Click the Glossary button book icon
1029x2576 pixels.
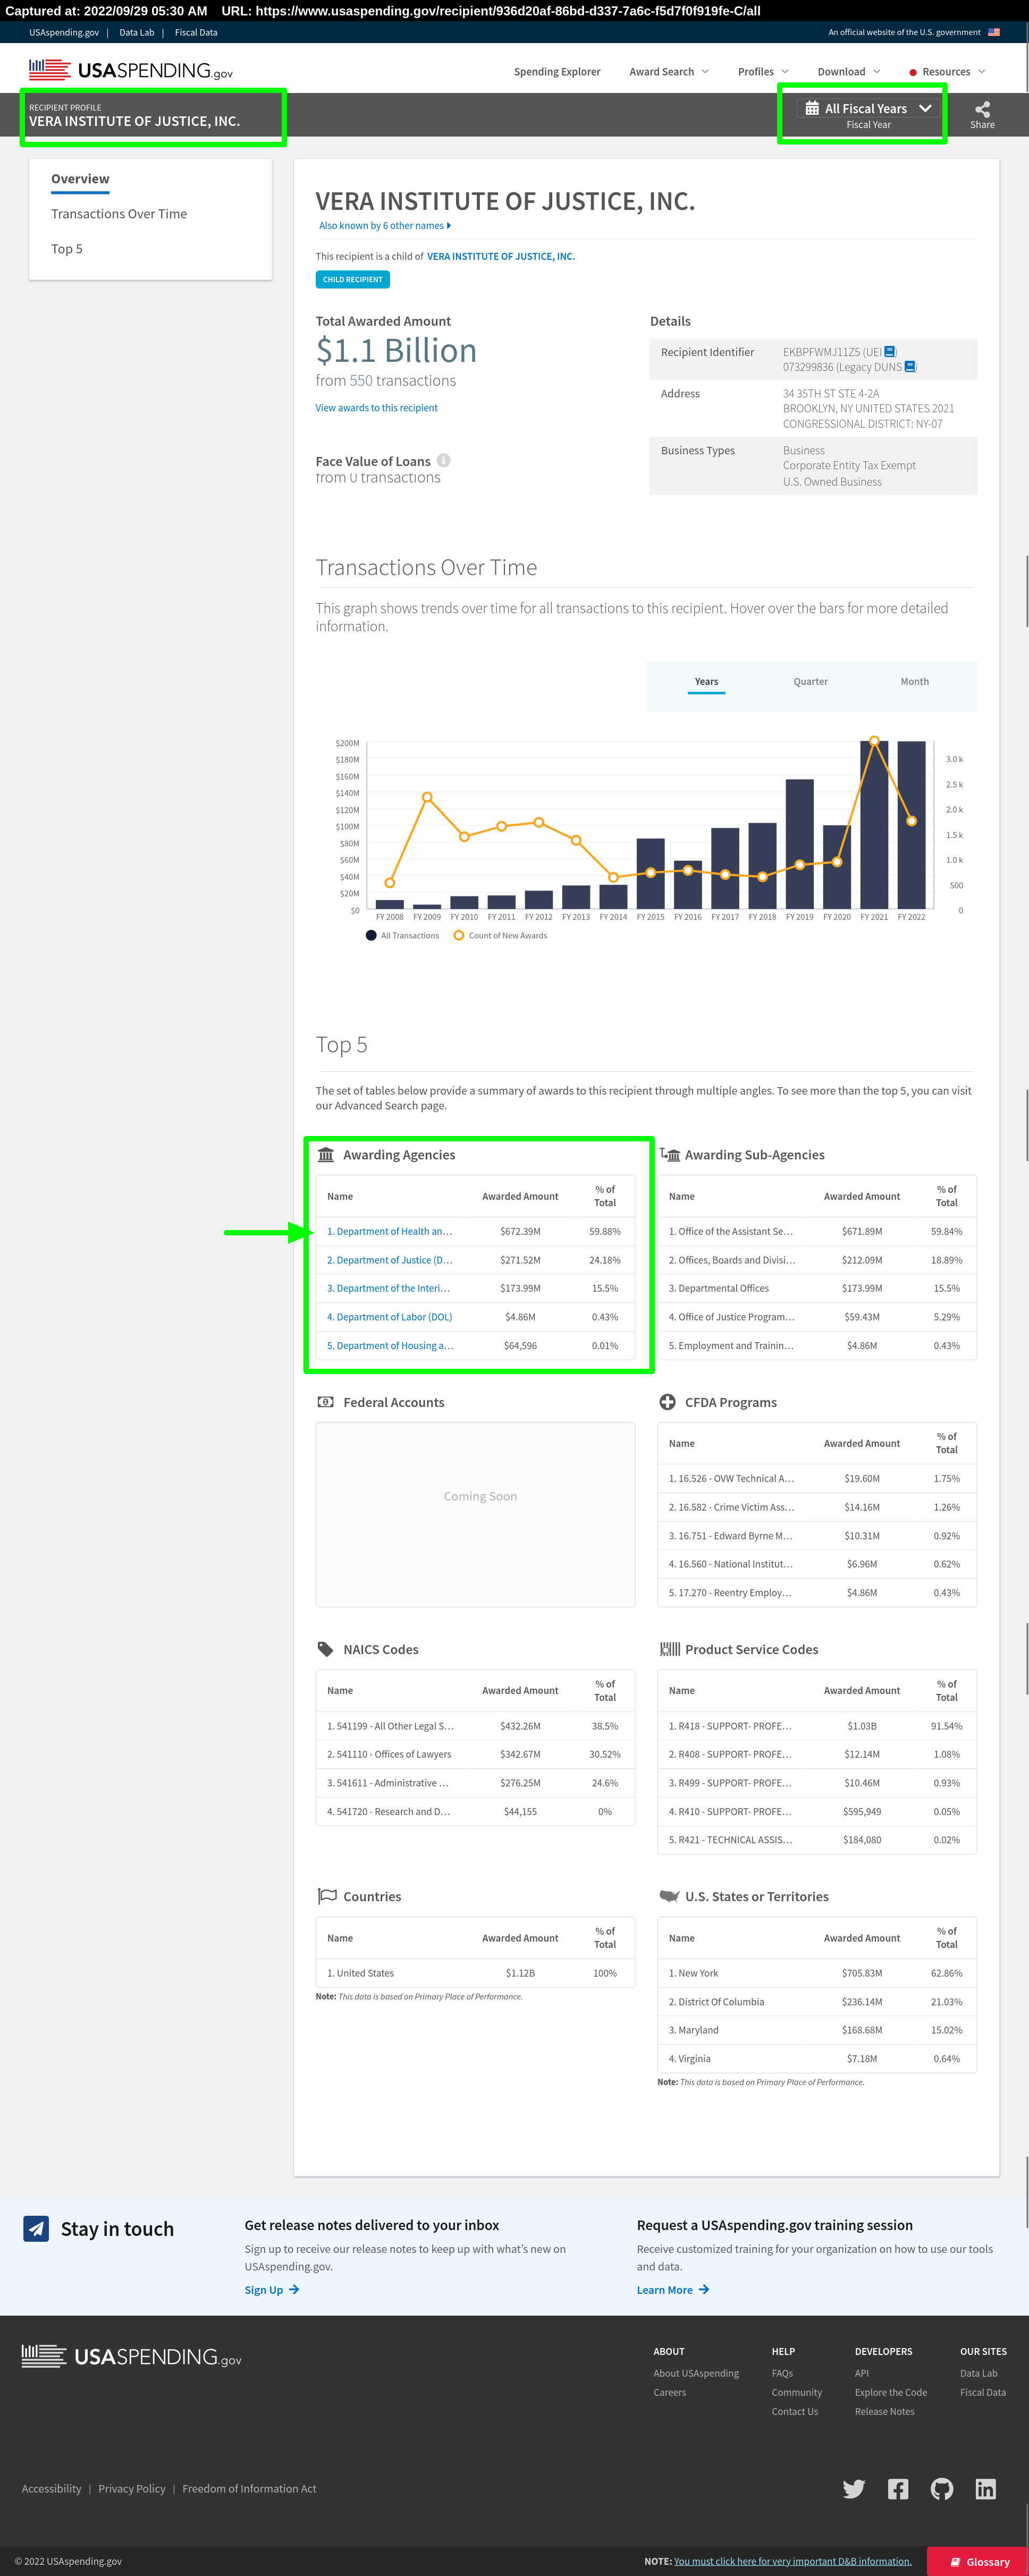pos(955,2562)
